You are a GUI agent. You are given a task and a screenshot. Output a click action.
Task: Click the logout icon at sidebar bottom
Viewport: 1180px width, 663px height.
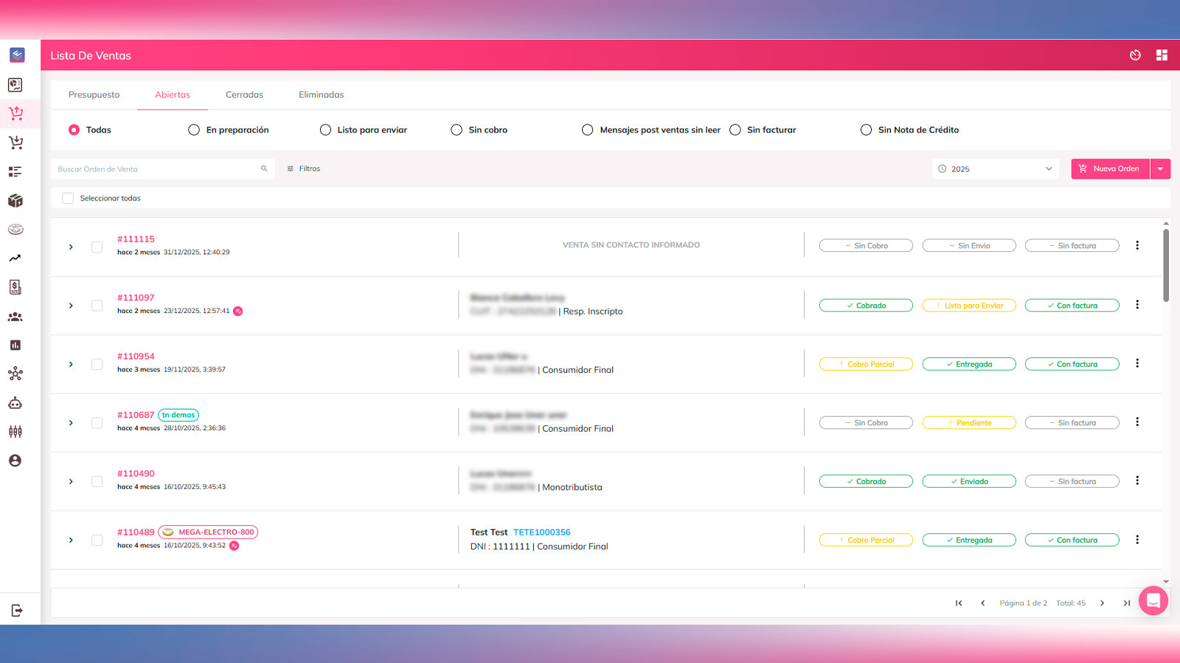17,610
